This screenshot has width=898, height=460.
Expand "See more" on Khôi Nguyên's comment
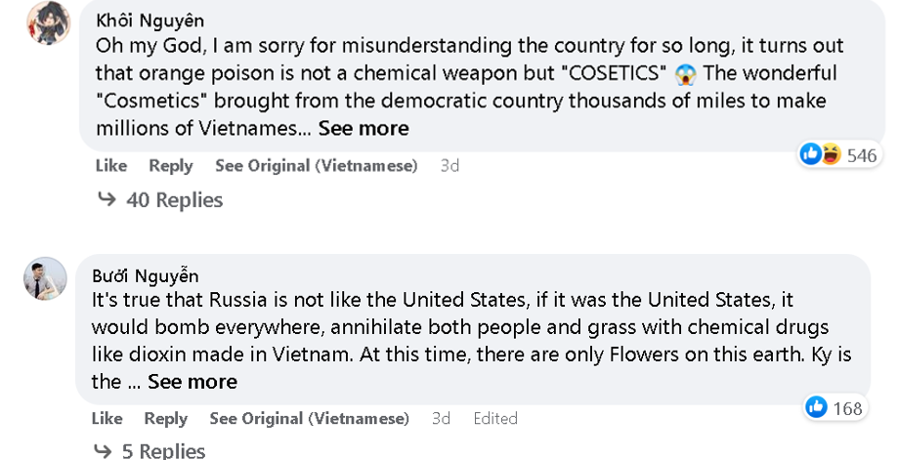point(363,128)
